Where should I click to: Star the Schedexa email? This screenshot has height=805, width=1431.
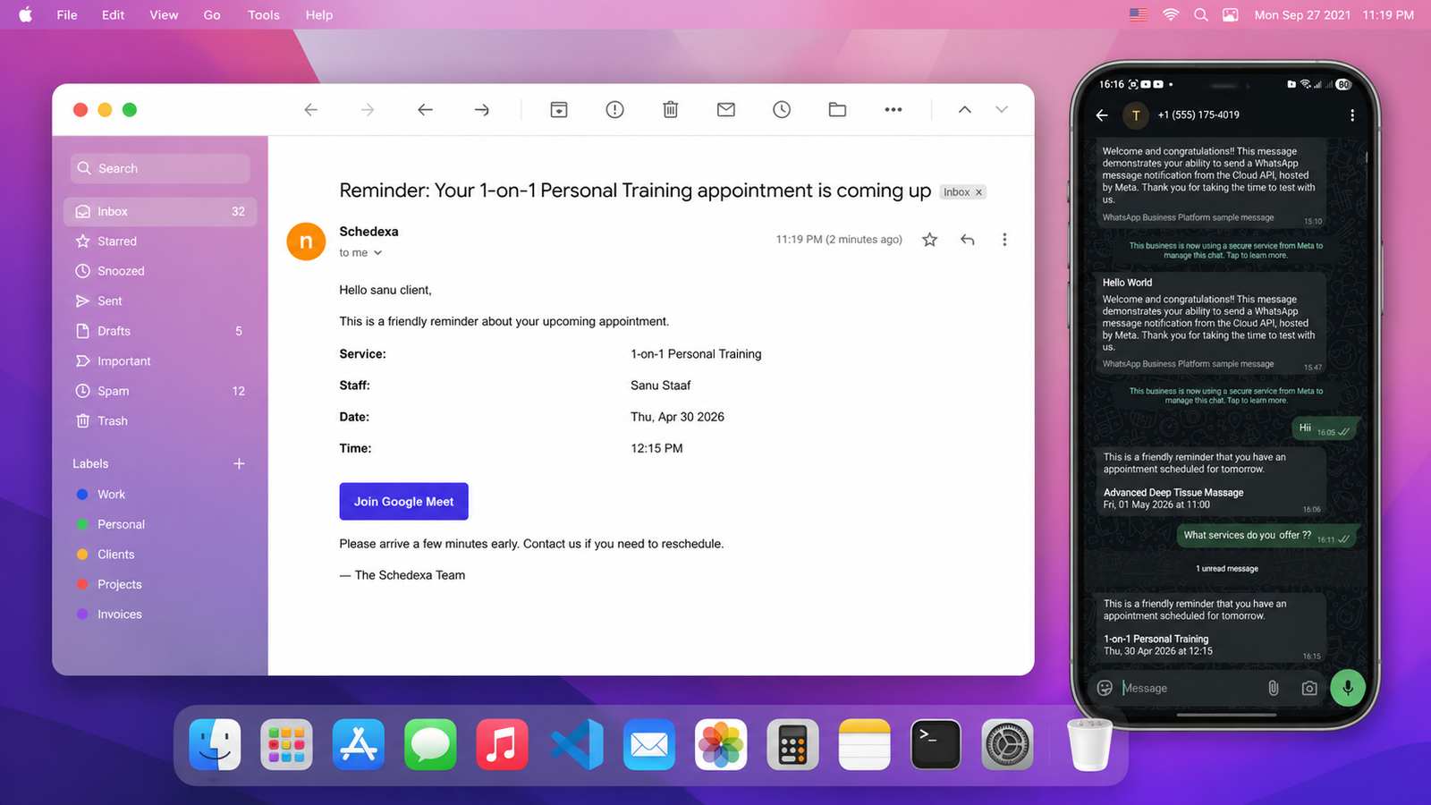930,240
